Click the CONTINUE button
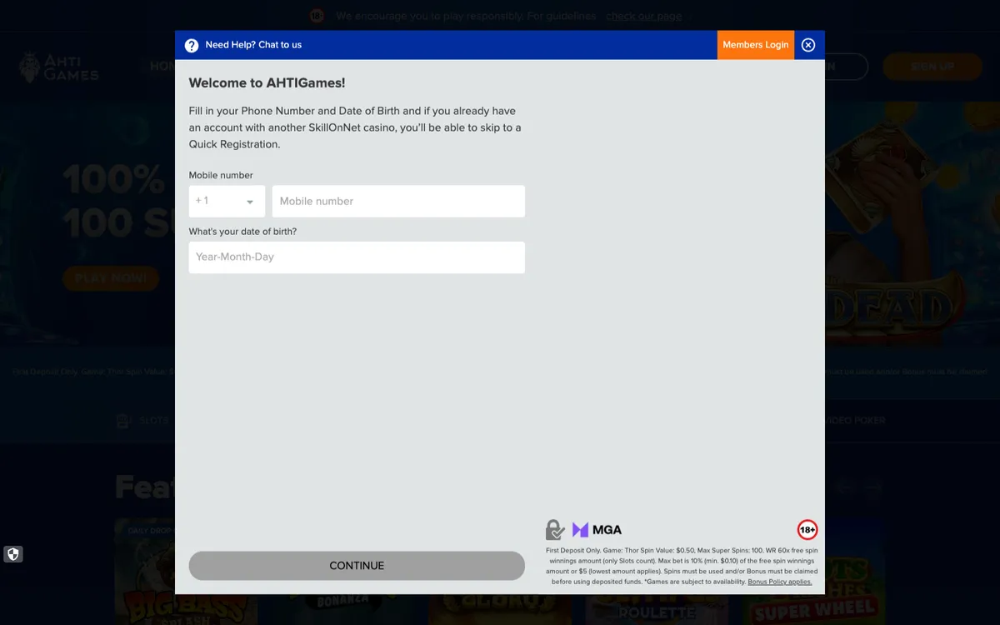 coord(357,565)
